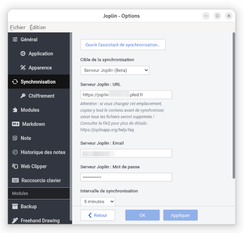Image resolution: width=244 pixels, height=233 pixels.
Task: Expand the Cible de la synchronisation dropdown
Action: coord(115,70)
